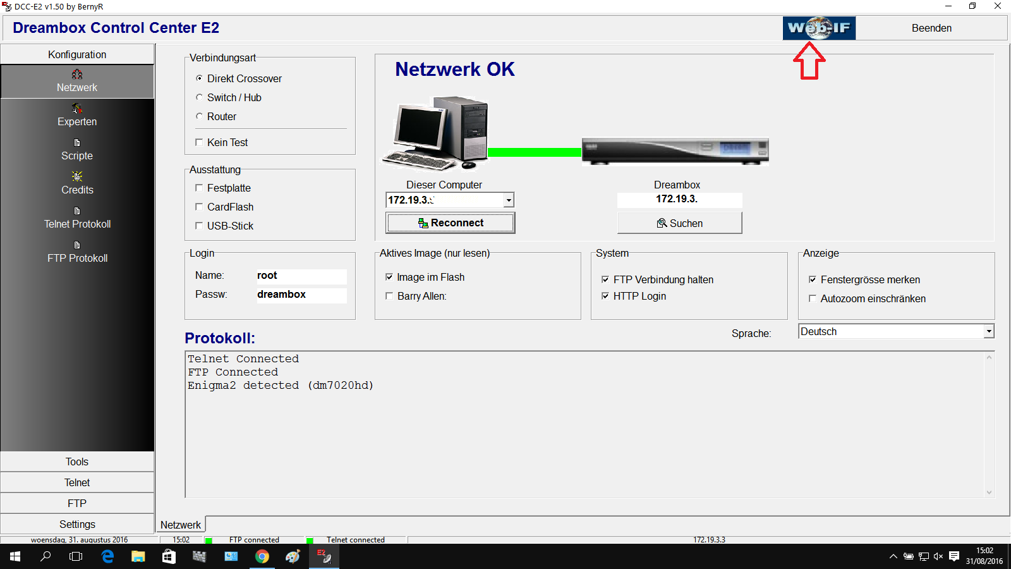This screenshot has width=1011, height=569.
Task: Open the Telnet sidebar section
Action: click(x=77, y=482)
